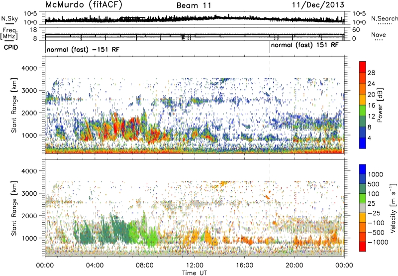Click the solid line sample under N.Sky
Viewport: 398px width, 276px height.
click(9, 23)
